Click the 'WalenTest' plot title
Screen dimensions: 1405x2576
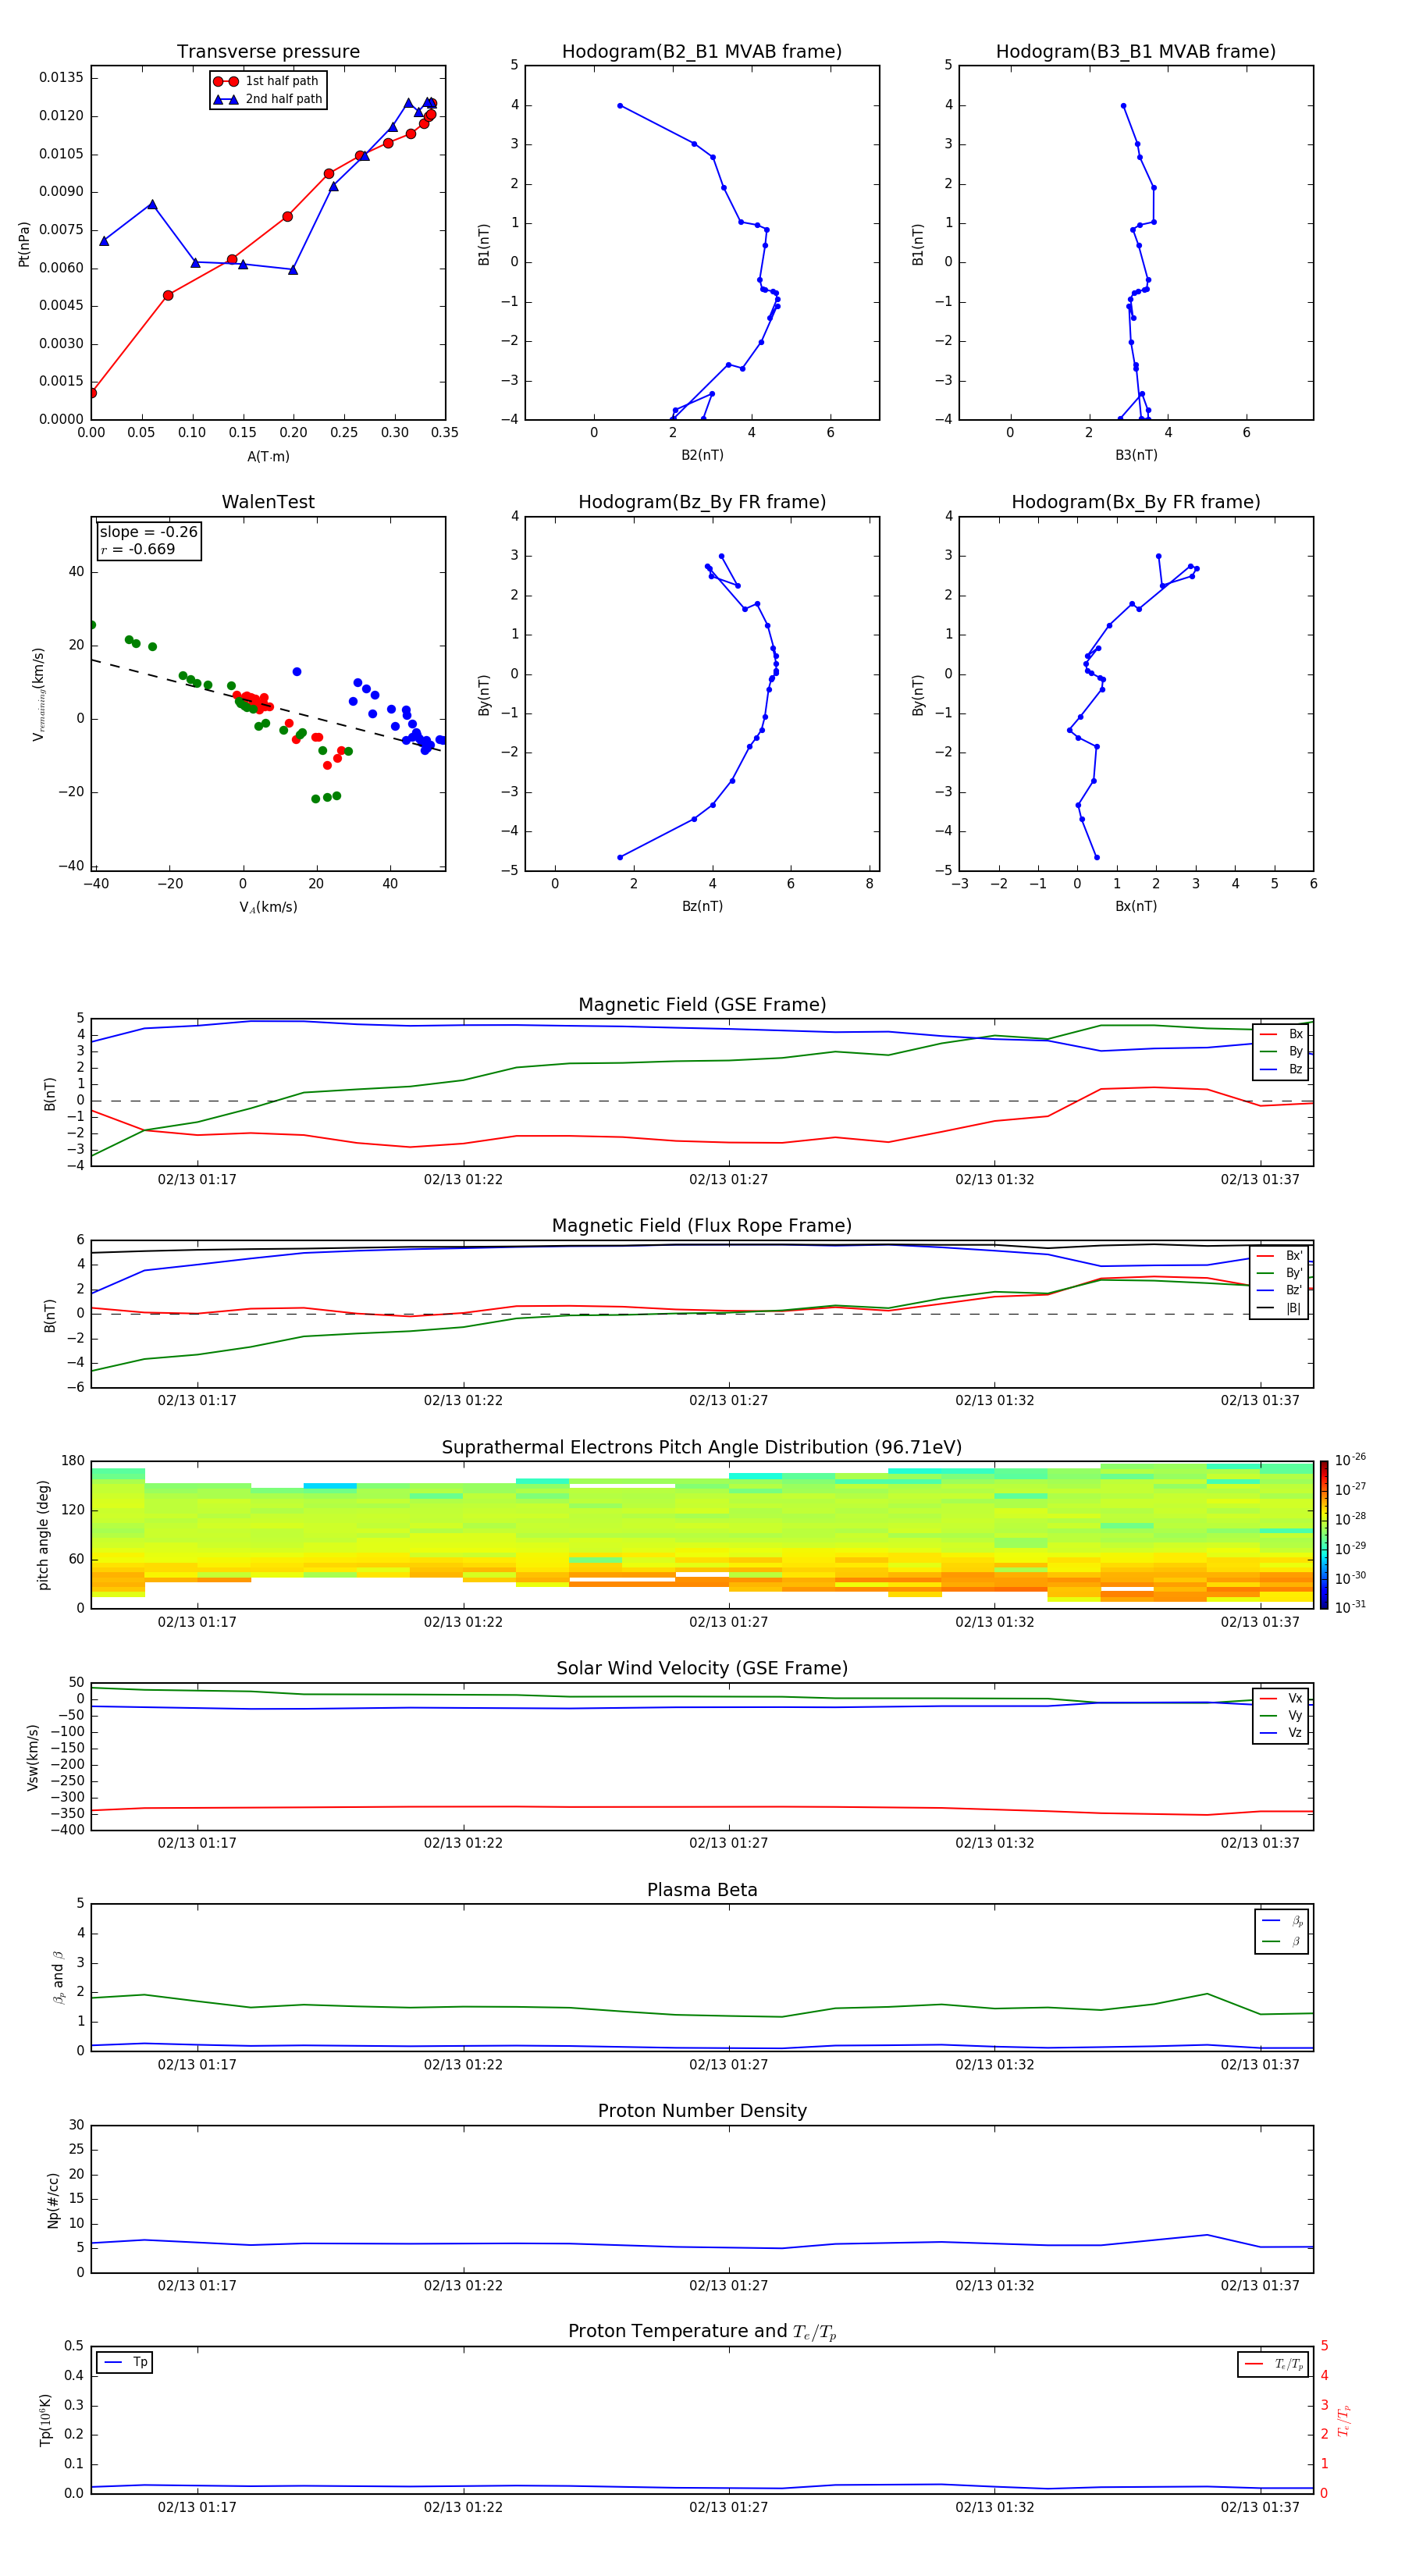click(x=268, y=502)
